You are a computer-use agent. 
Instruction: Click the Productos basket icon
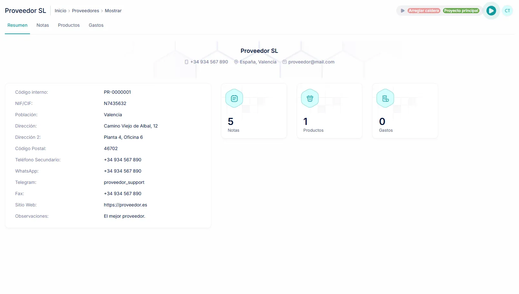point(310,99)
